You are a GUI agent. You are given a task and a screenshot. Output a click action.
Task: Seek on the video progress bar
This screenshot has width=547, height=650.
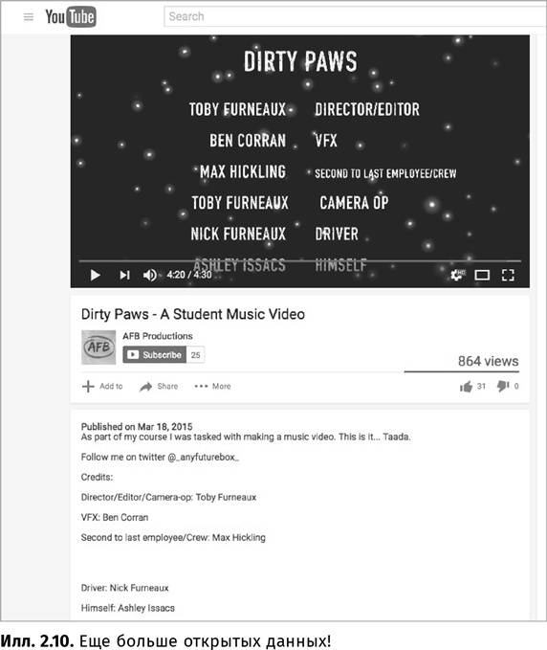coord(299,261)
